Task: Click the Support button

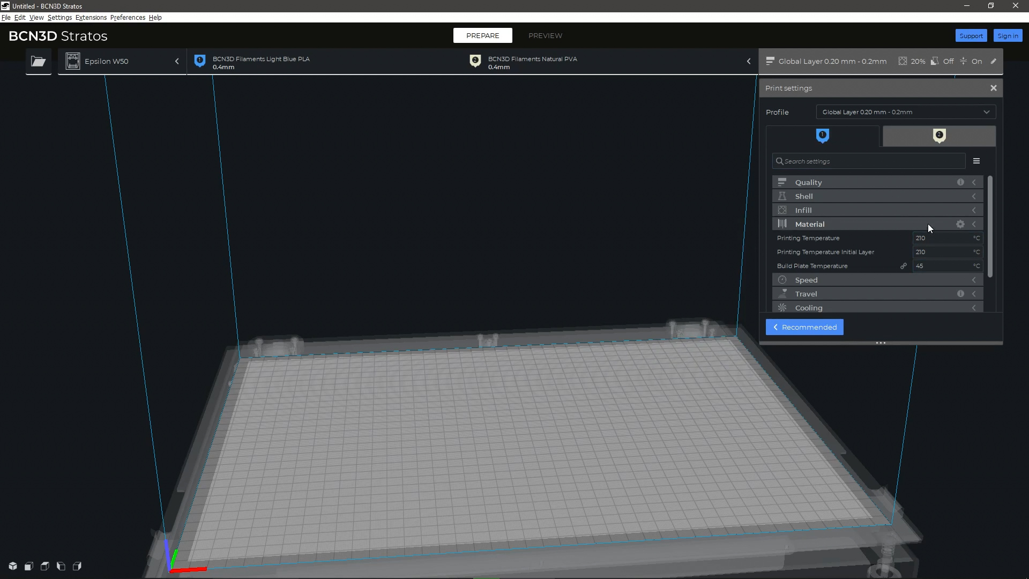Action: pos(971,35)
